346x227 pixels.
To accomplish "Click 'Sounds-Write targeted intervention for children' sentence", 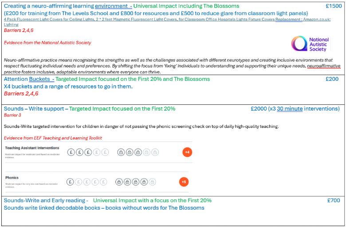I will tap(141, 127).
